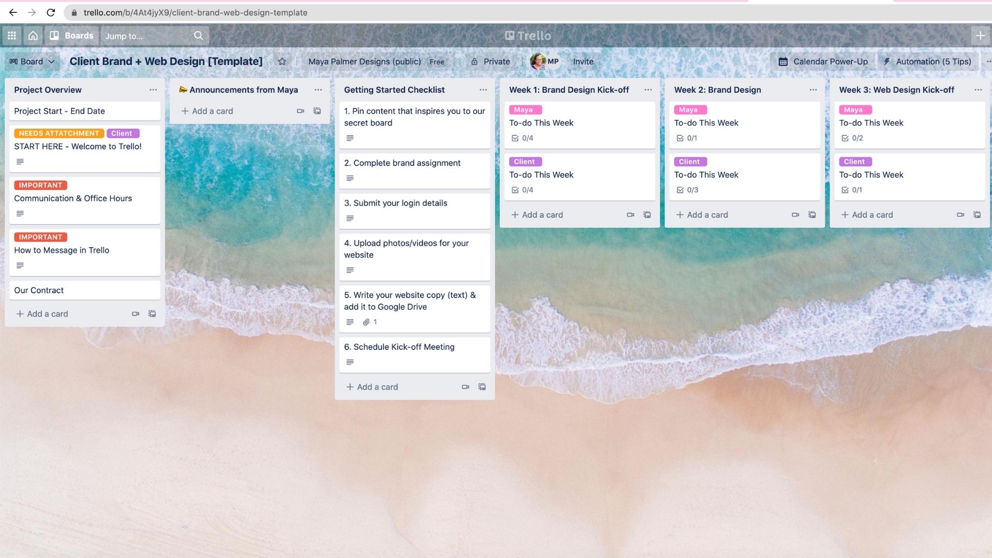Click the copy icon next to Week 2 Add a card

coord(812,214)
